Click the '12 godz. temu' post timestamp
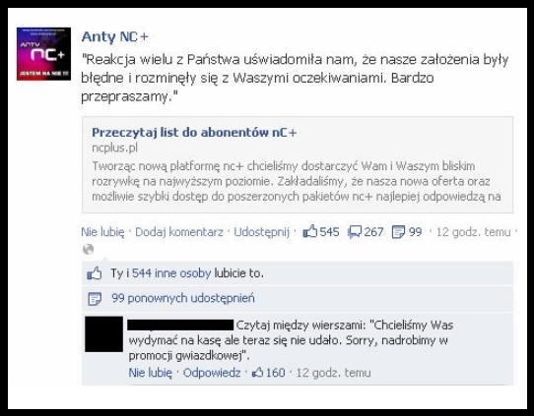The width and height of the screenshot is (534, 416). [x=473, y=232]
